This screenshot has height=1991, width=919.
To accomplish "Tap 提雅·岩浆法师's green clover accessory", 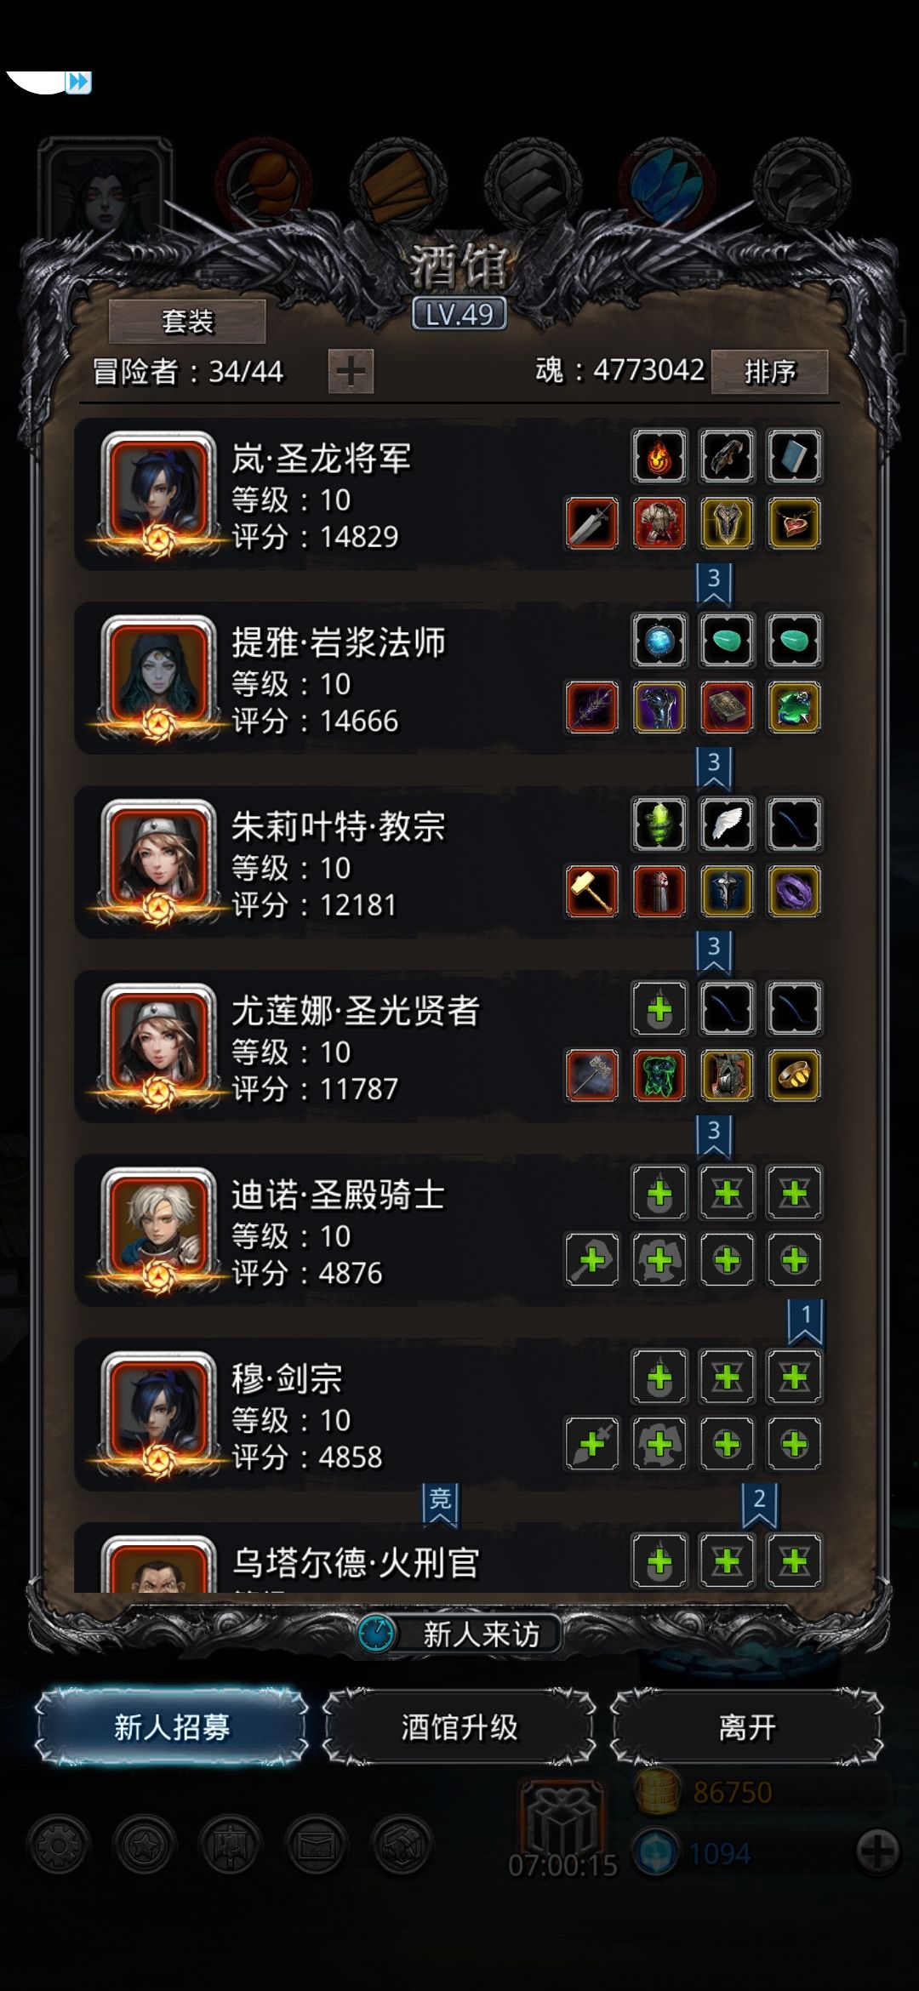I will click(794, 707).
